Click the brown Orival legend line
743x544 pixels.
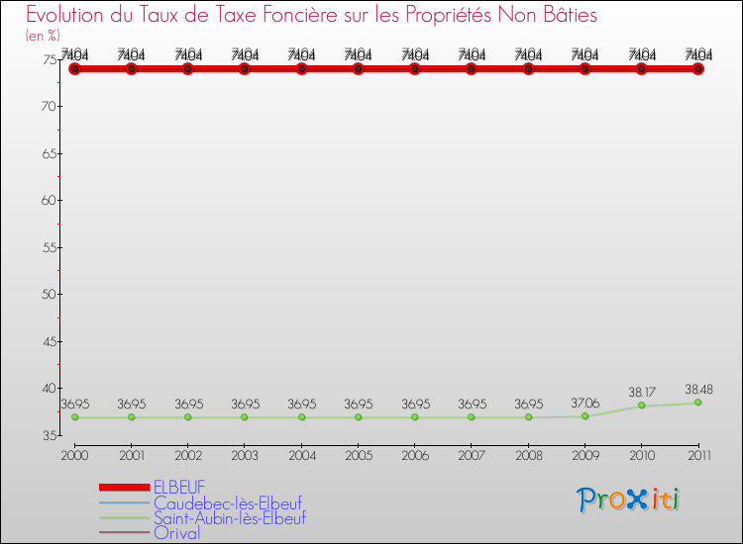point(125,533)
